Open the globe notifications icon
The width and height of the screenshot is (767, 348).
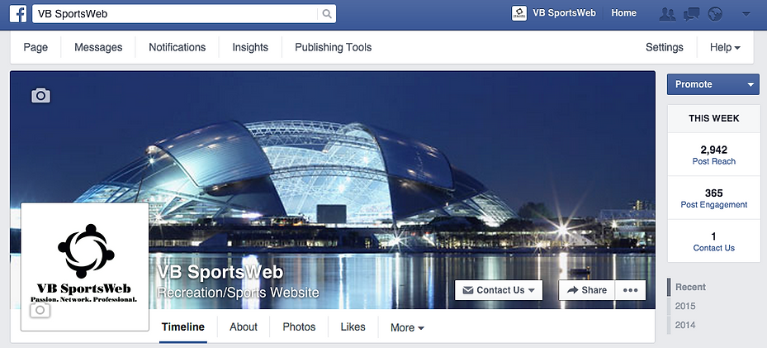[715, 14]
